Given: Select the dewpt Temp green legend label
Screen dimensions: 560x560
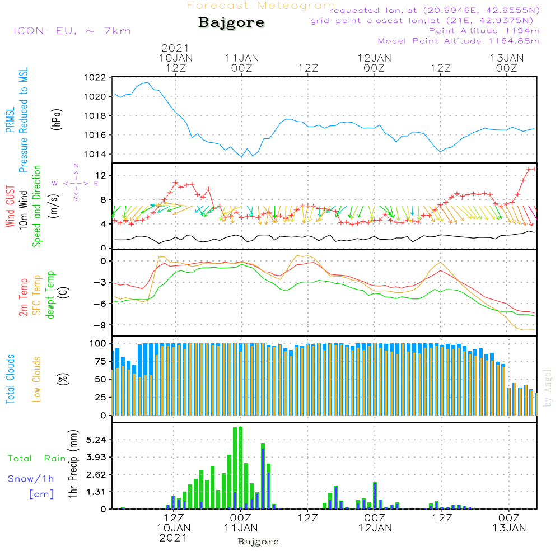Looking at the screenshot, I should click(x=50, y=295).
